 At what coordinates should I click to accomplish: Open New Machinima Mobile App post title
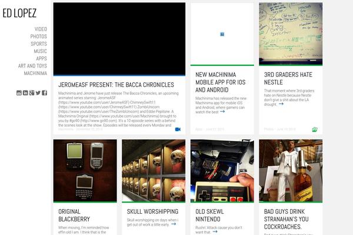221,82
